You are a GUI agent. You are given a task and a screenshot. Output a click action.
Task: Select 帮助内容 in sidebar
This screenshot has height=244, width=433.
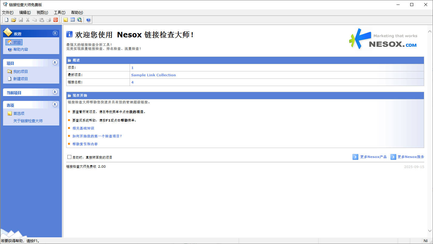point(21,49)
